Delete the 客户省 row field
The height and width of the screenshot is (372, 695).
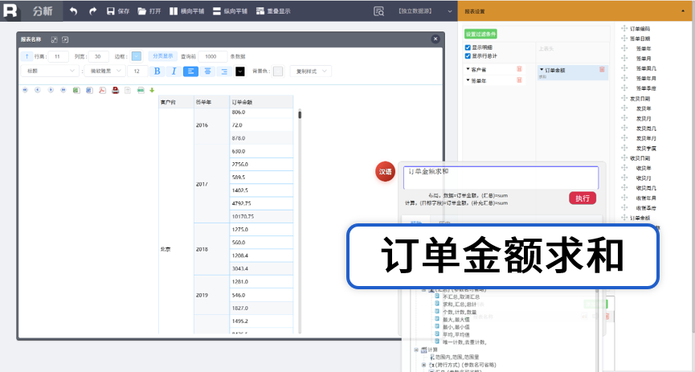point(519,70)
